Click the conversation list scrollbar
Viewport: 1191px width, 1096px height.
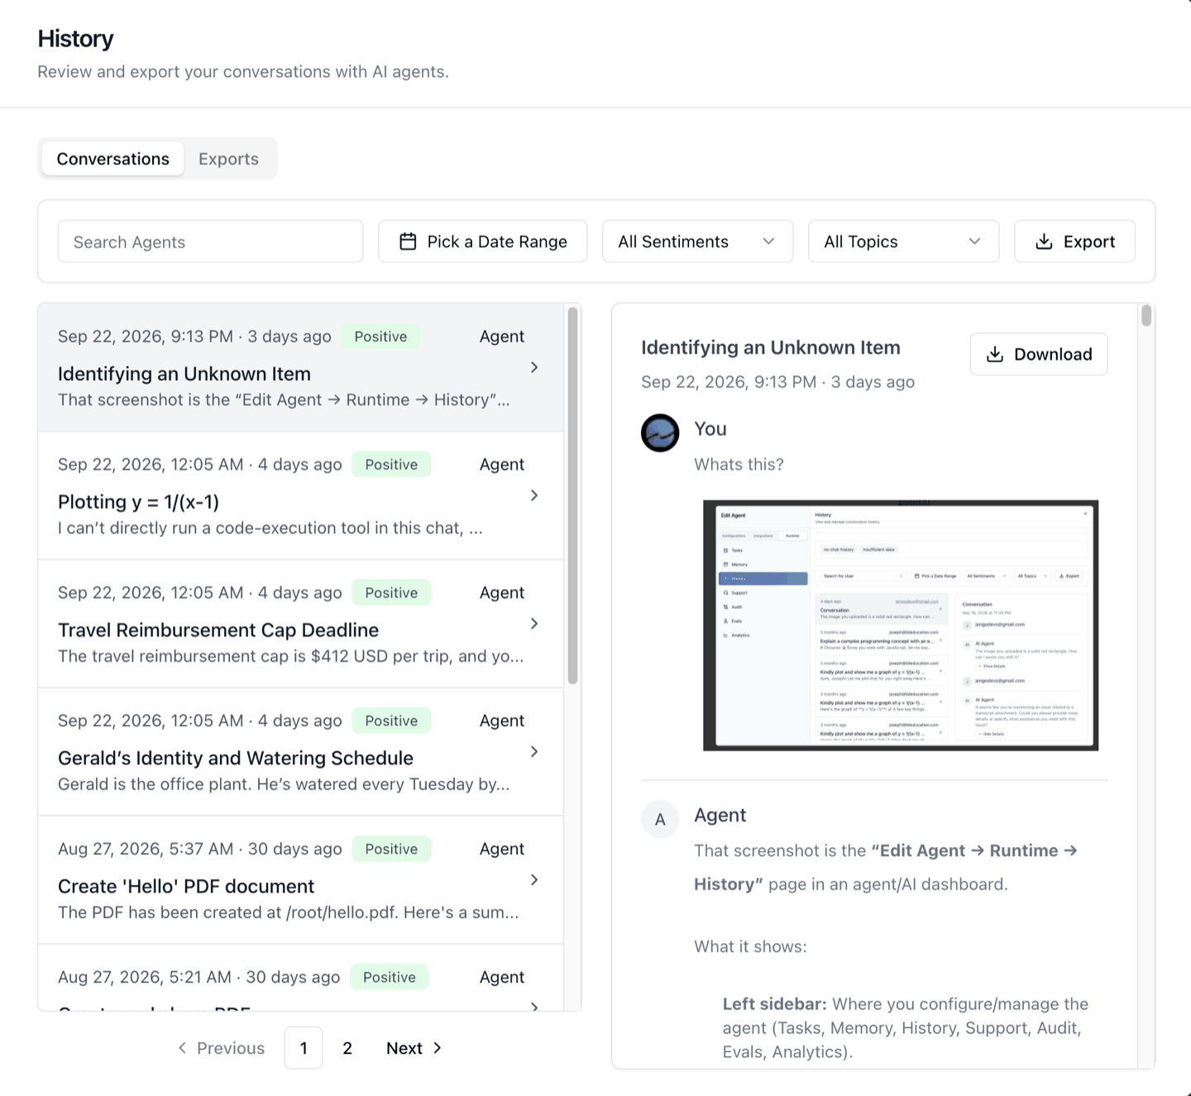(x=572, y=495)
